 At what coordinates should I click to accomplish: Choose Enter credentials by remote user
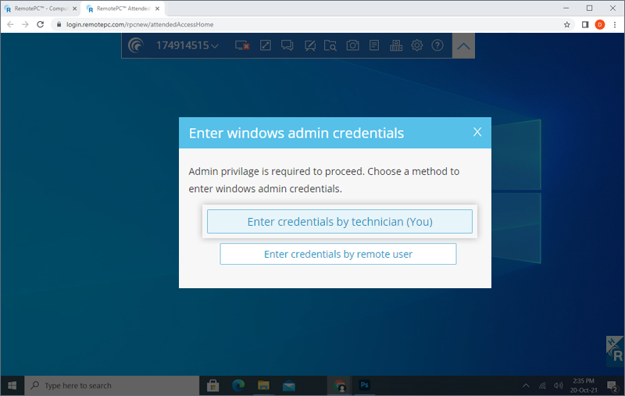[338, 254]
